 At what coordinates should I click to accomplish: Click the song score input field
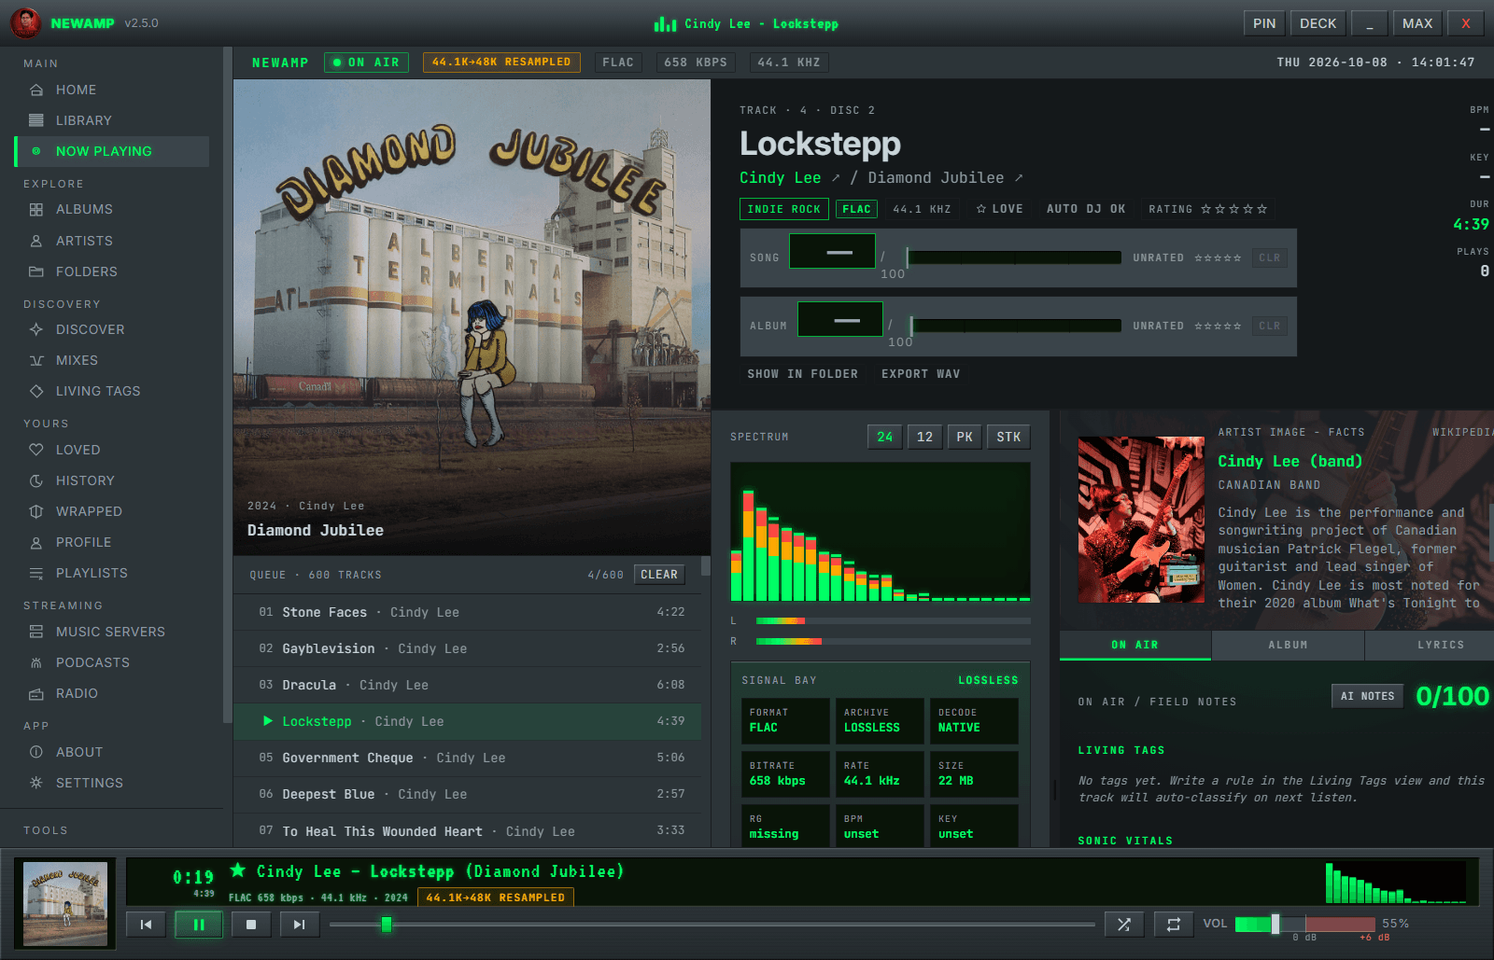[832, 252]
